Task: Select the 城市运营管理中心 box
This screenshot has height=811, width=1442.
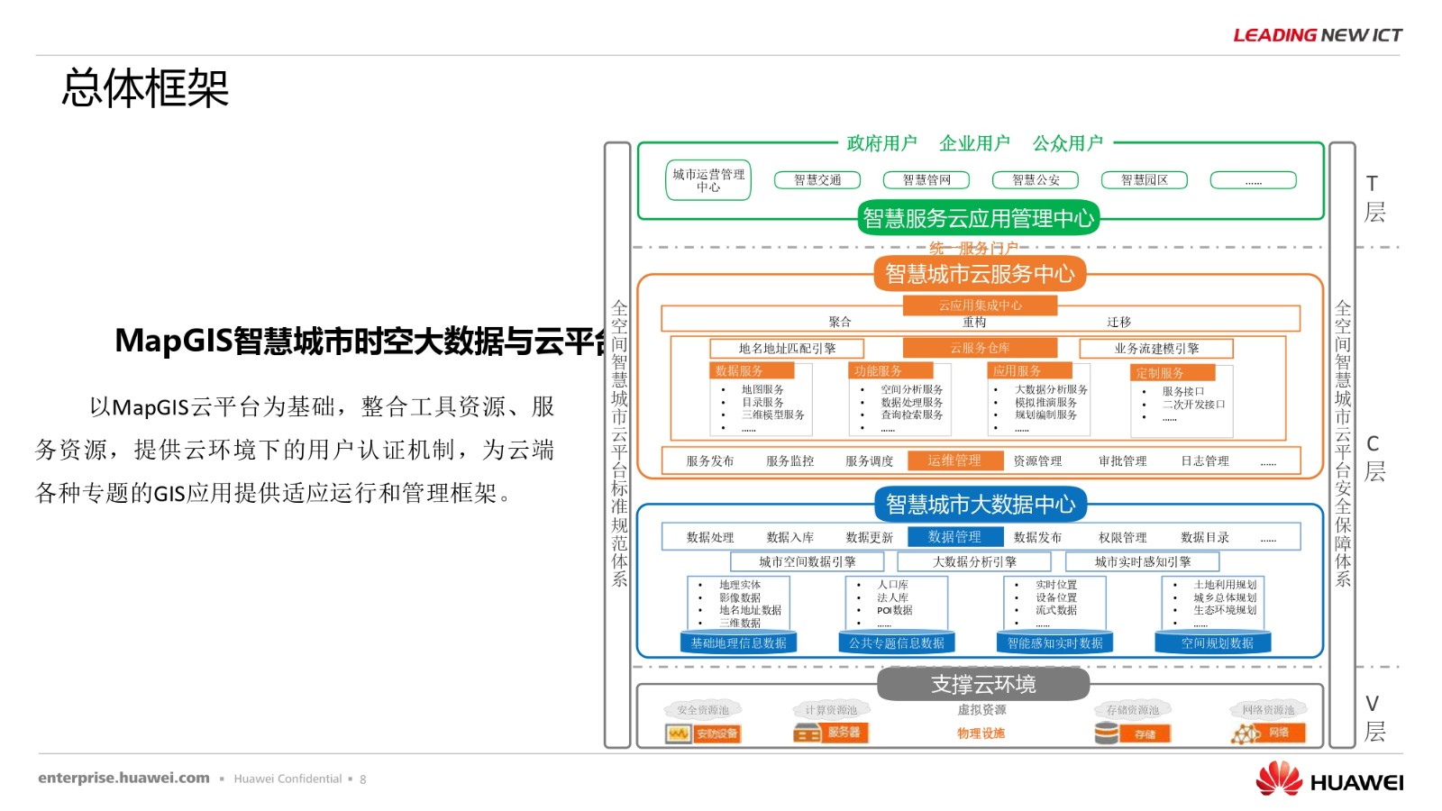Action: (708, 180)
